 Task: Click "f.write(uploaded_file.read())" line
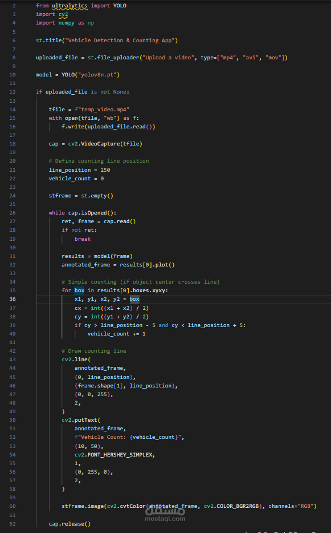tap(108, 127)
